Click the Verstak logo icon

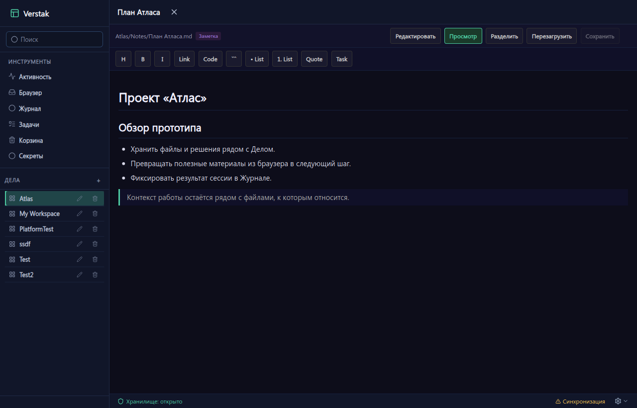(x=14, y=13)
